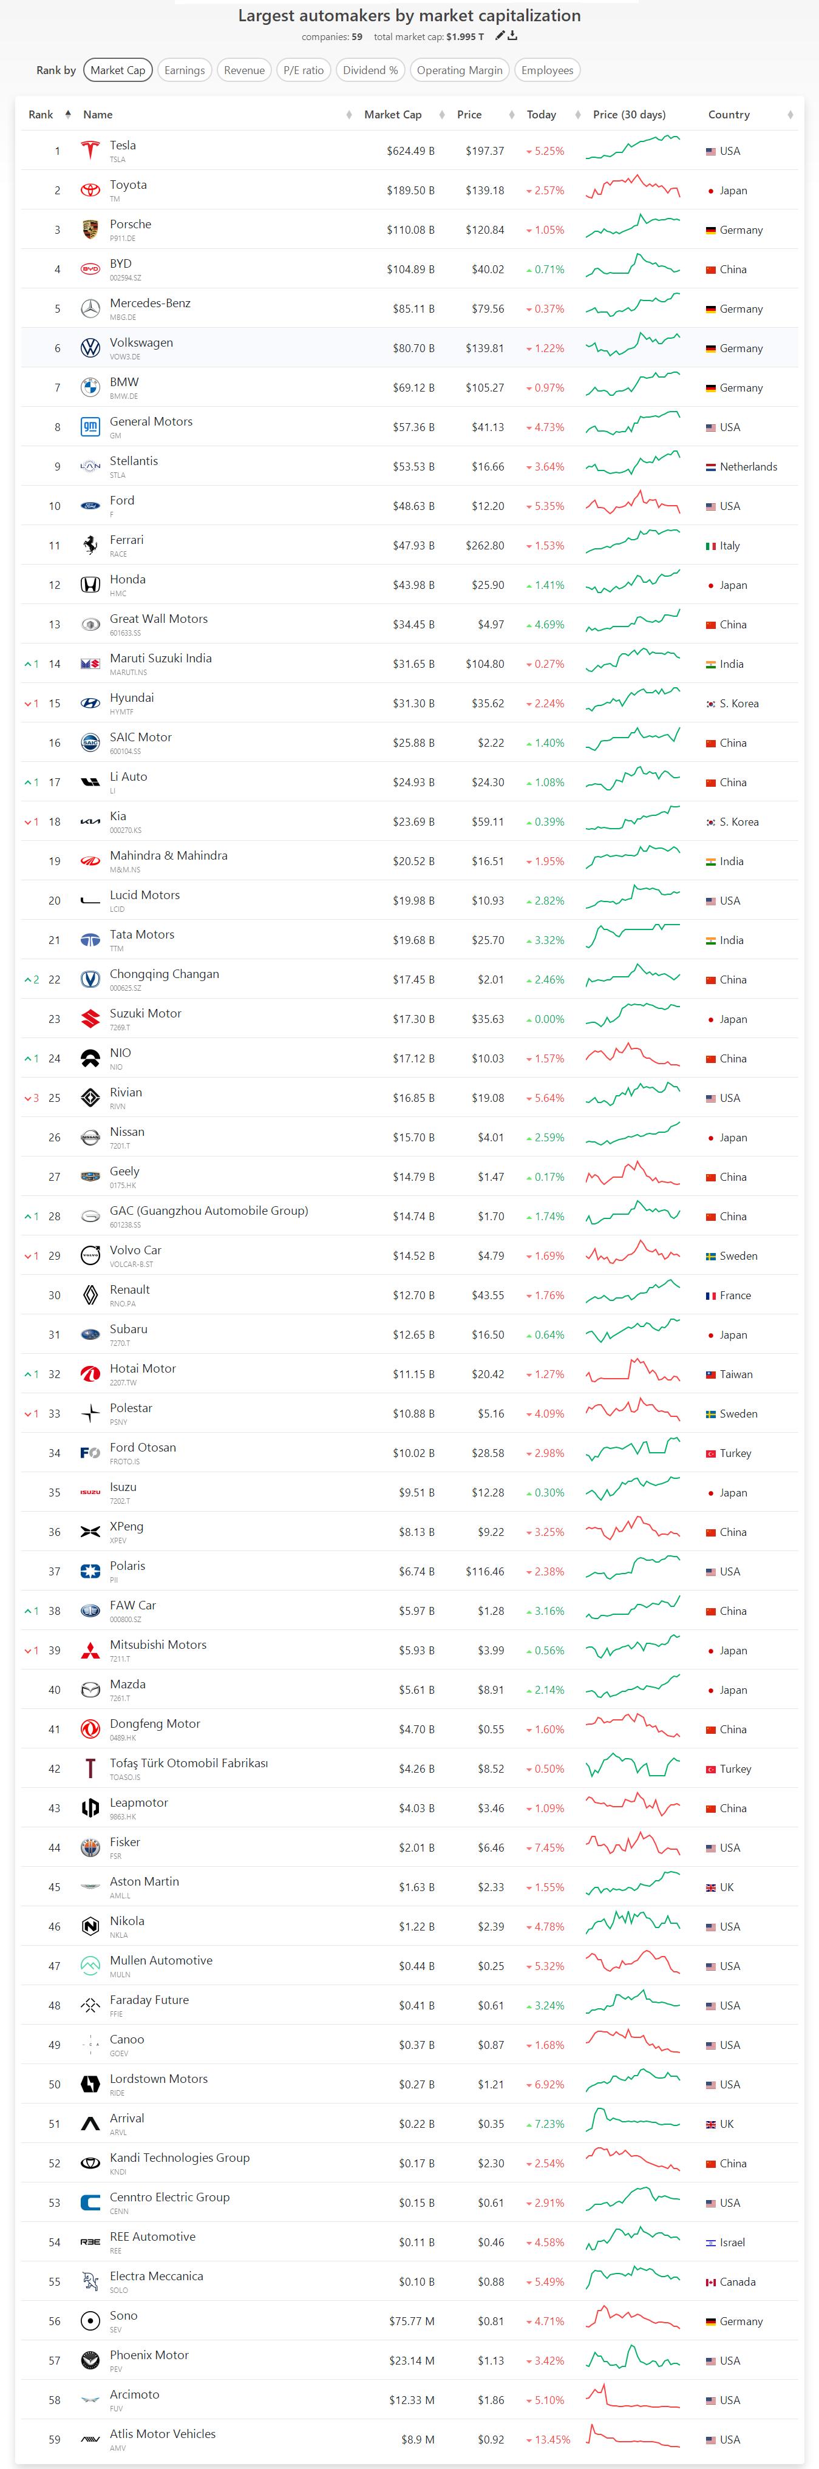Rank companies by Revenue
819x2469 pixels.
[x=243, y=70]
